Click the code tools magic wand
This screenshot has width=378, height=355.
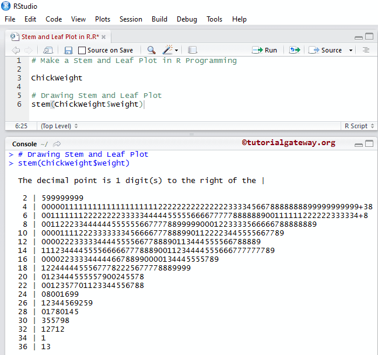click(x=167, y=50)
